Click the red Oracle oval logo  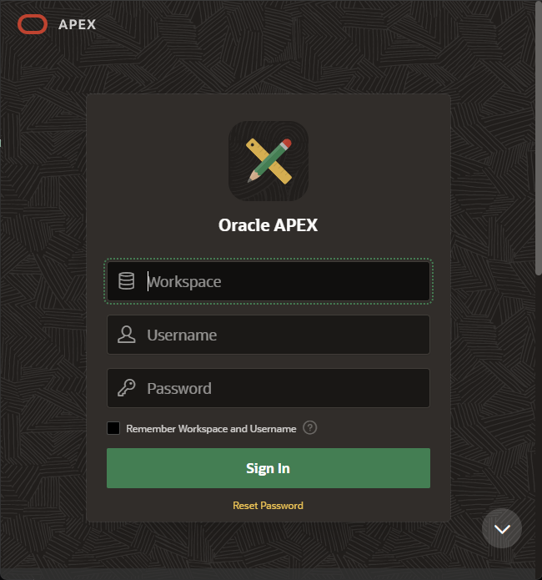[x=33, y=24]
